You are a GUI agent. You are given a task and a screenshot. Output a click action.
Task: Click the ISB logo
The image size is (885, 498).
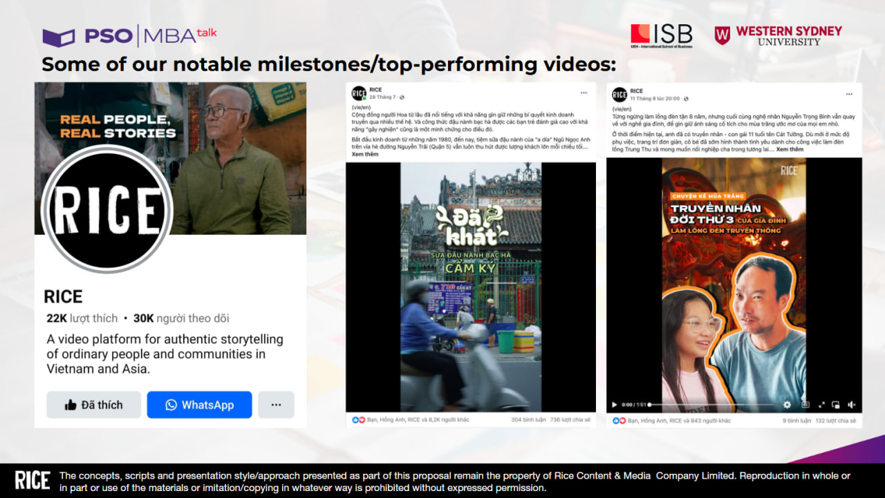pyautogui.click(x=661, y=36)
